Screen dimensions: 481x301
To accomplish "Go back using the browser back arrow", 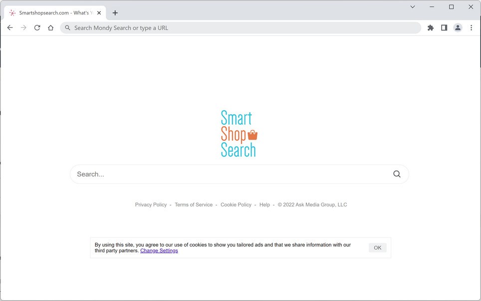I will (x=10, y=28).
